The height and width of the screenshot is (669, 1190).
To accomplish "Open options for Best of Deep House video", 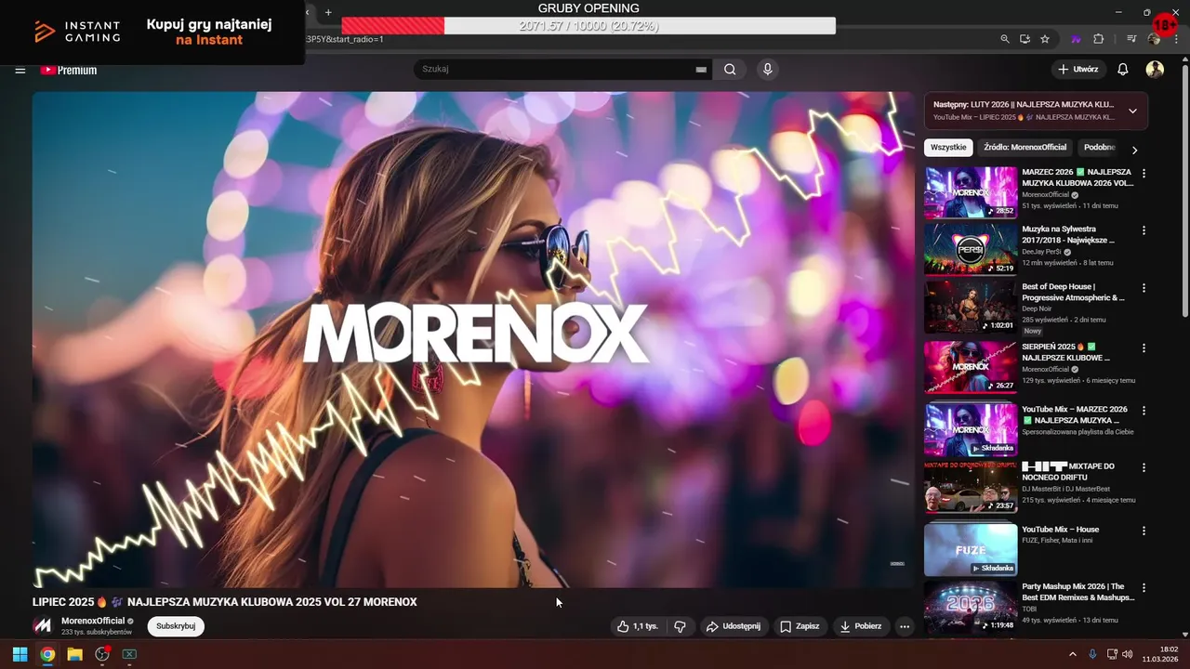I will 1144,288.
